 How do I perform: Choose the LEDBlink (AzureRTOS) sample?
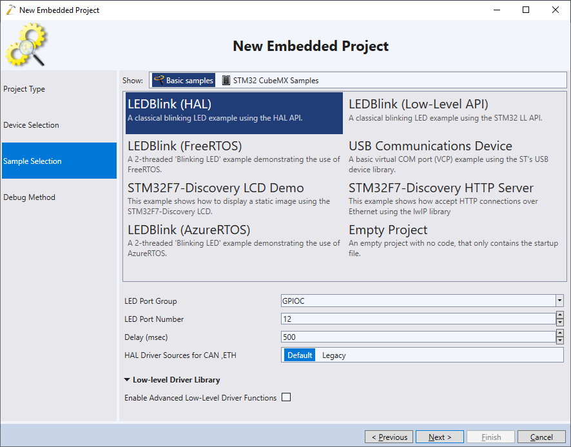click(x=234, y=239)
